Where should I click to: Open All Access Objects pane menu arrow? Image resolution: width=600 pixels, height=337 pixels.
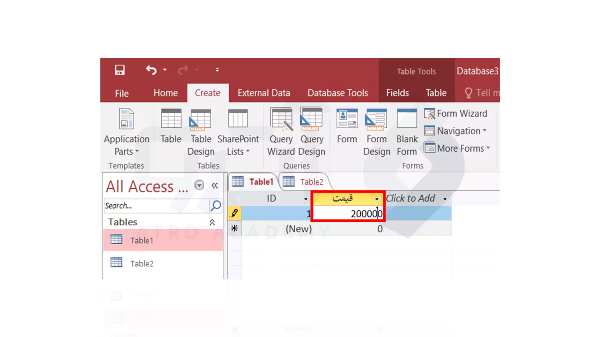tap(199, 185)
